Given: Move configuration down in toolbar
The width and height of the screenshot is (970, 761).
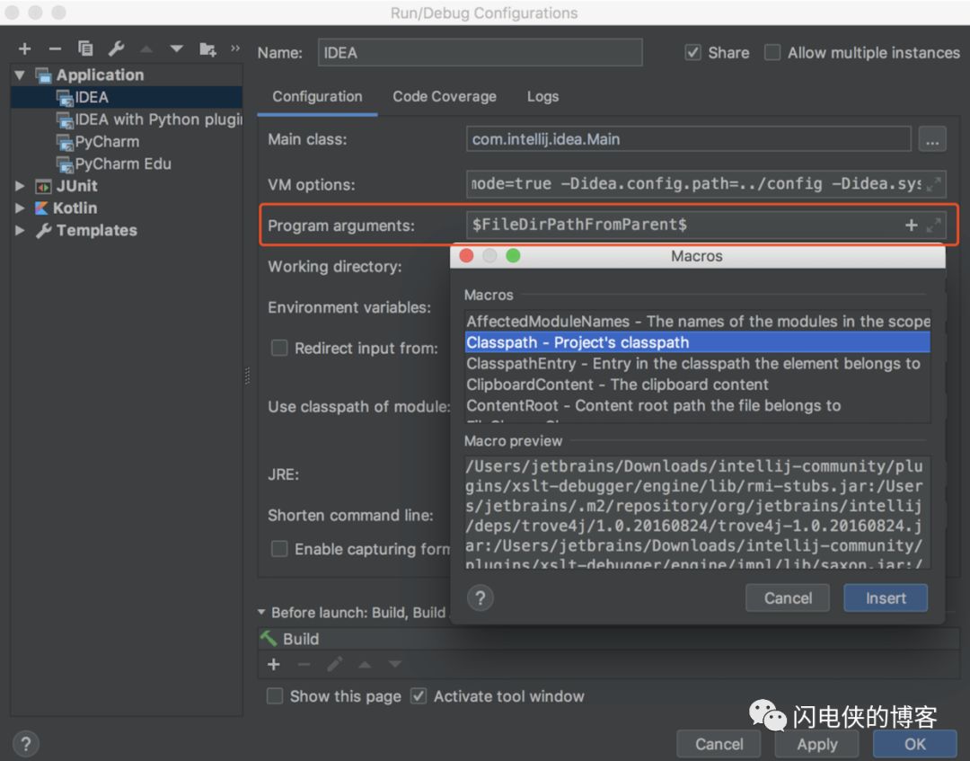Looking at the screenshot, I should pos(176,49).
